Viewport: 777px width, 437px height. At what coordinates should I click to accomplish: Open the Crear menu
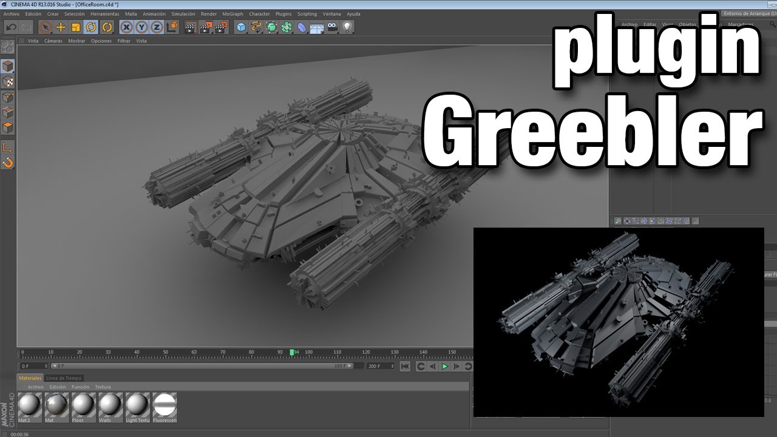53,13
